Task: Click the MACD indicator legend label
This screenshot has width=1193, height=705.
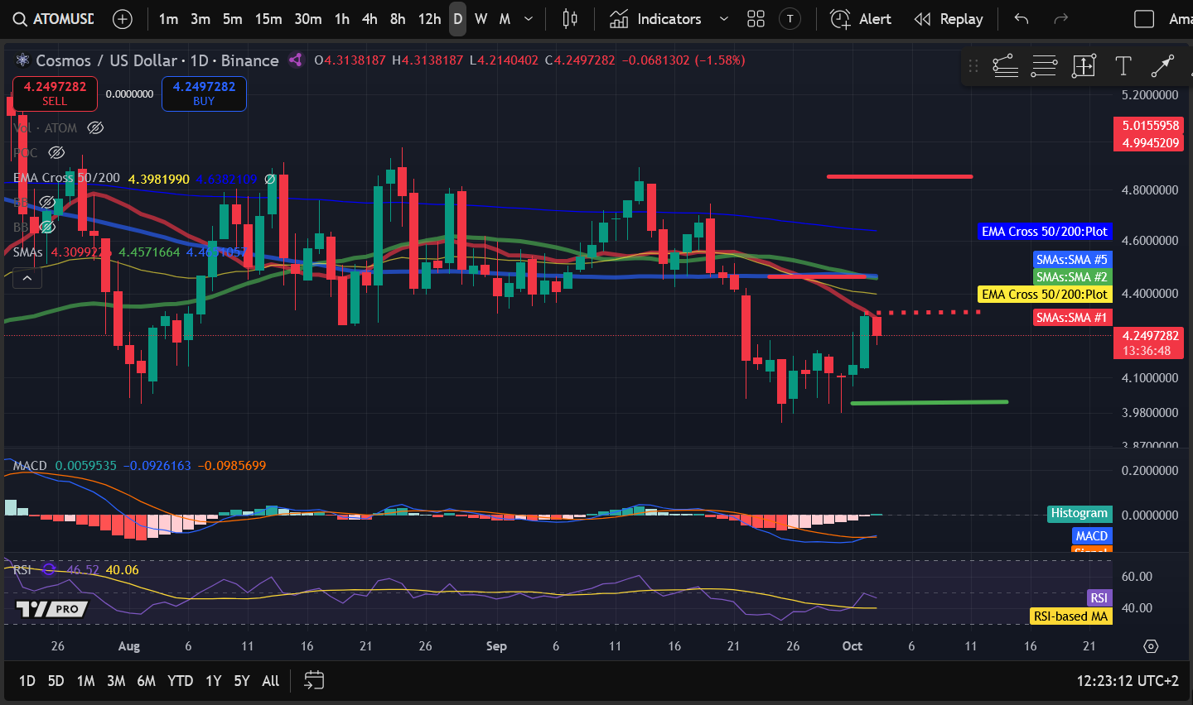Action: pyautogui.click(x=30, y=466)
